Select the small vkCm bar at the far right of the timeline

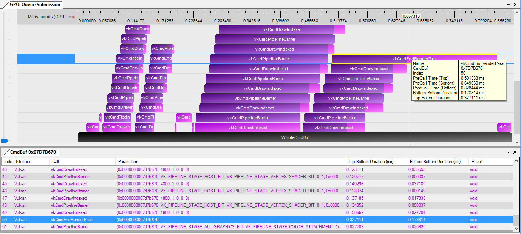[x=504, y=127]
